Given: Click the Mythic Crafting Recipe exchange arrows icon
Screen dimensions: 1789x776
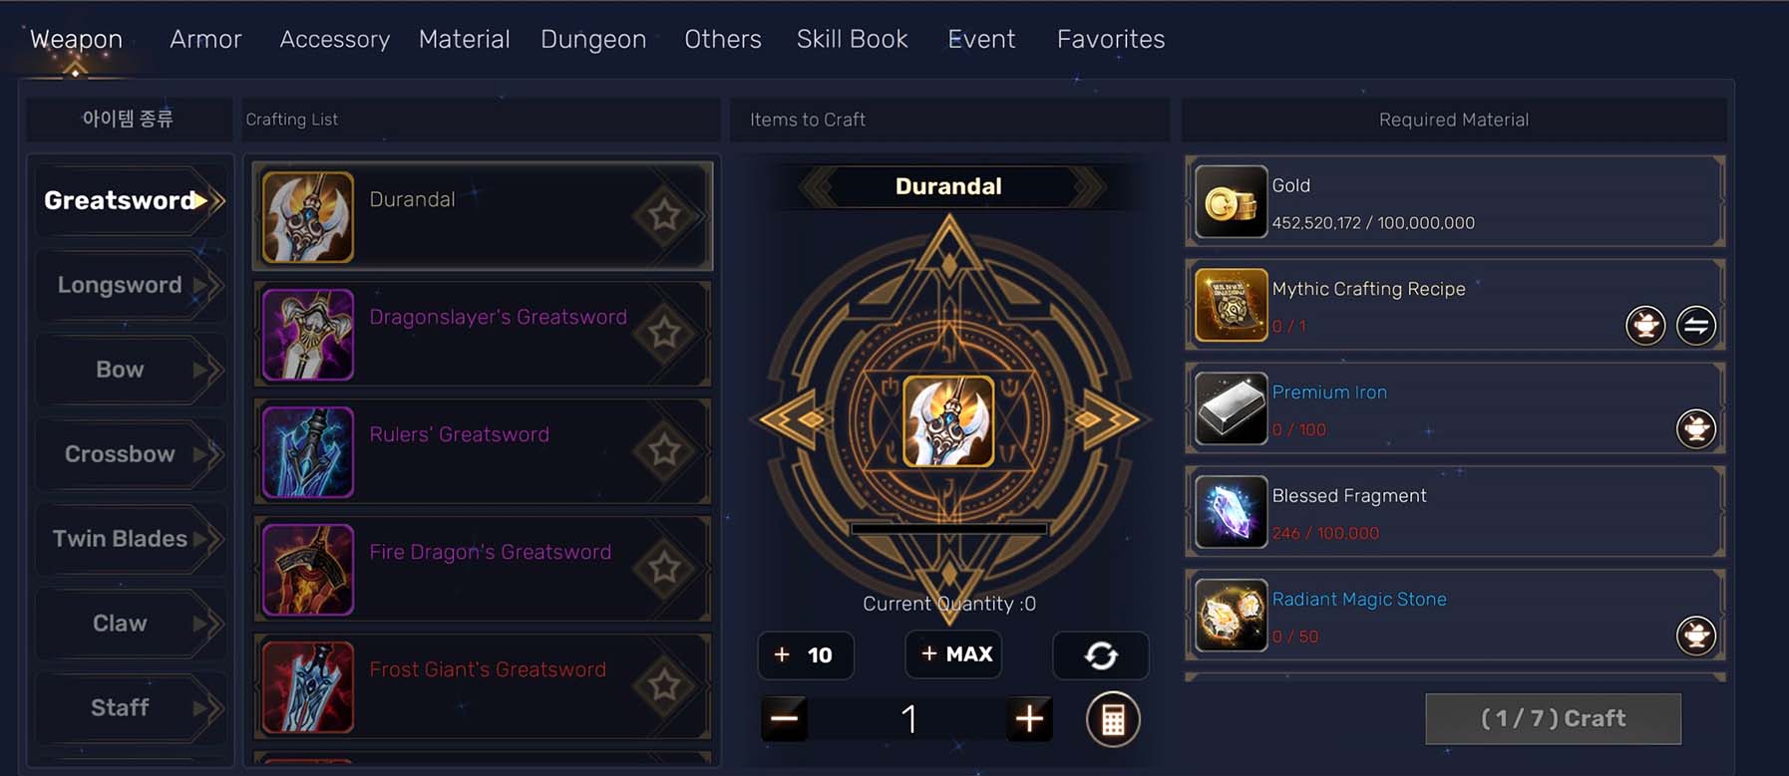Looking at the screenshot, I should tap(1696, 325).
